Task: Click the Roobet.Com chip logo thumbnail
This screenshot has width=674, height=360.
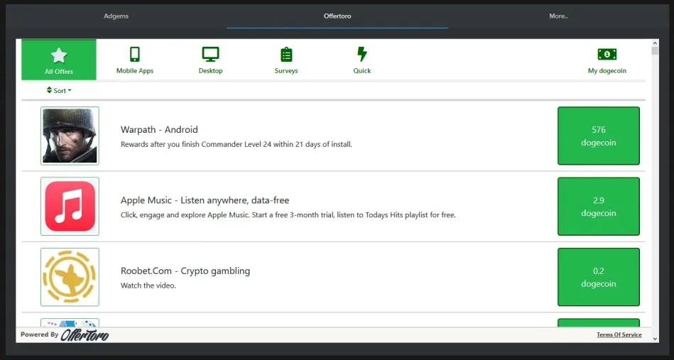Action: coord(70,277)
